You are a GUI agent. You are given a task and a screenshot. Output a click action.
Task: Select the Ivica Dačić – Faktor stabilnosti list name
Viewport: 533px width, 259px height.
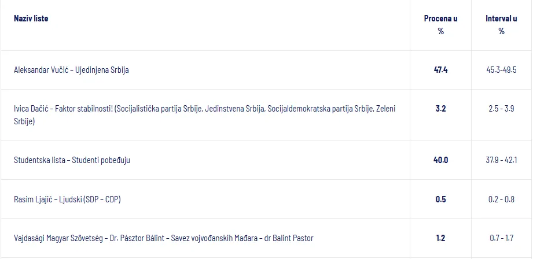[205, 115]
